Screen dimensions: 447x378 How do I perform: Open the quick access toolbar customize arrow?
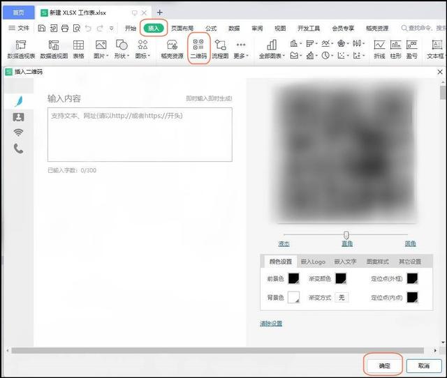click(x=112, y=28)
